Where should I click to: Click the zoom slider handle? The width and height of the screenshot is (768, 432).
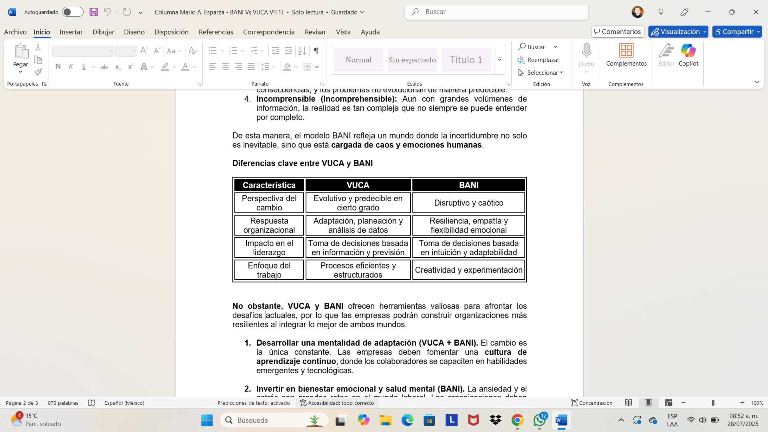click(x=713, y=403)
